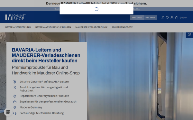
Task: Click the briefcase icon beside Zugelassen
Action: coord(15,102)
